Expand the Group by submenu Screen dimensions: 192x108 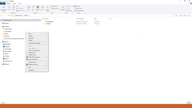coord(37,38)
